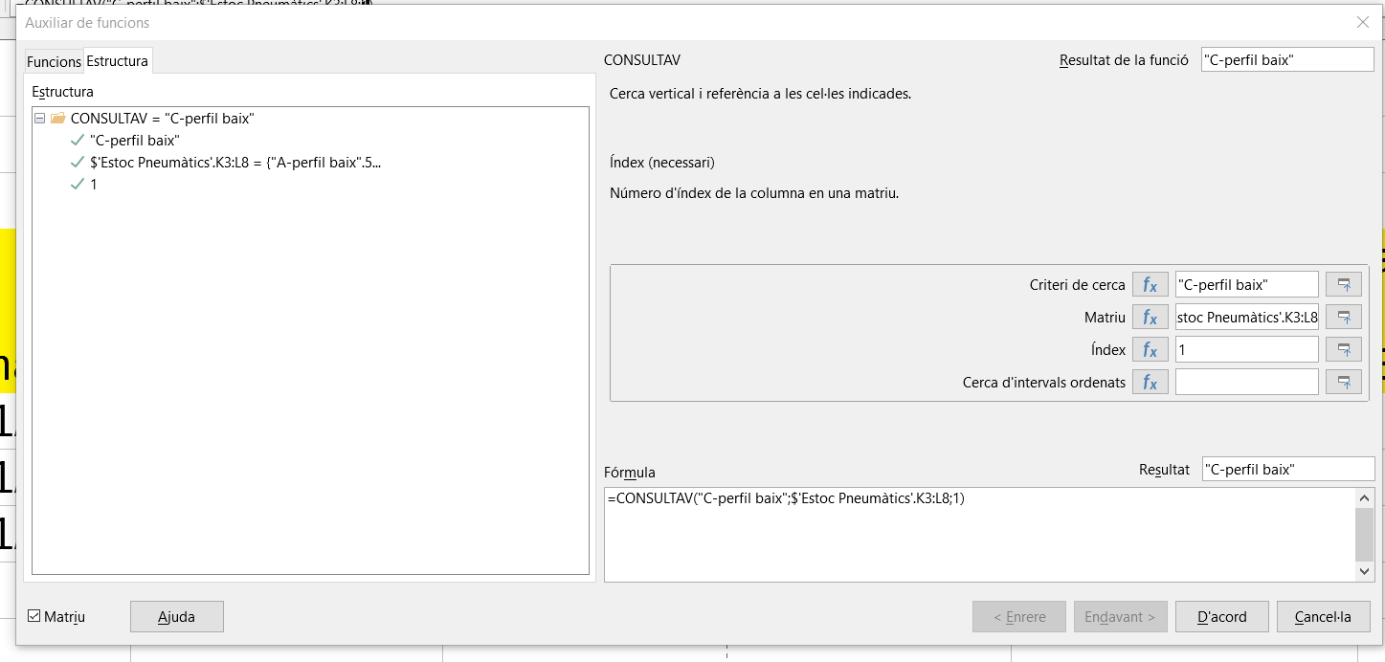Click the Resultat de la funció field
Viewport: 1385px width, 662px height.
click(x=1287, y=59)
